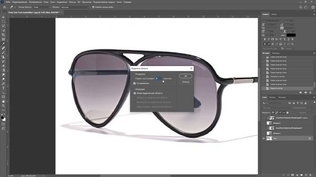Show the Фигура 1 layer visibility
Screen dimensions: 316x177
(263, 133)
